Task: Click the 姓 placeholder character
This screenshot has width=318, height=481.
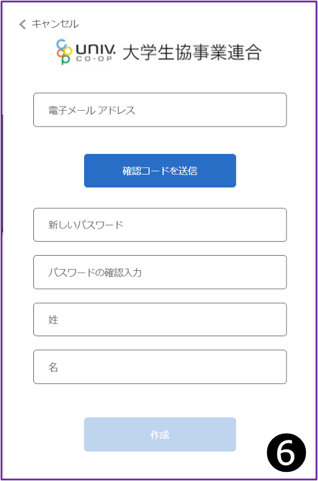Action: point(53,320)
